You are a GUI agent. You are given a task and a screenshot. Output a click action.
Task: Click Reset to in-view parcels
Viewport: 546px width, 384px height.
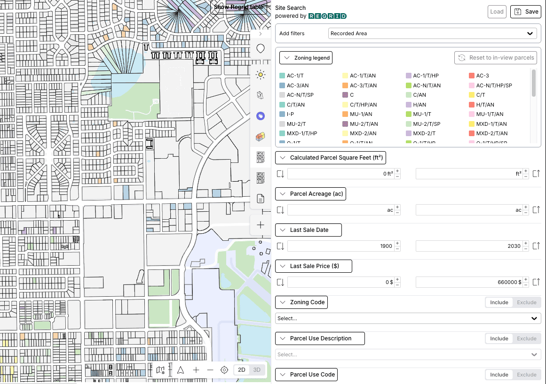(x=496, y=58)
